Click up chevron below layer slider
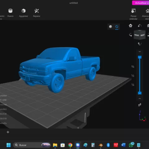Image resolution: width=149 pixels, height=149 pixels. coord(140,99)
